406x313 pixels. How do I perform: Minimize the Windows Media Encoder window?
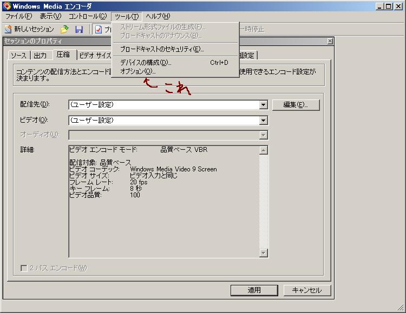pos(379,6)
